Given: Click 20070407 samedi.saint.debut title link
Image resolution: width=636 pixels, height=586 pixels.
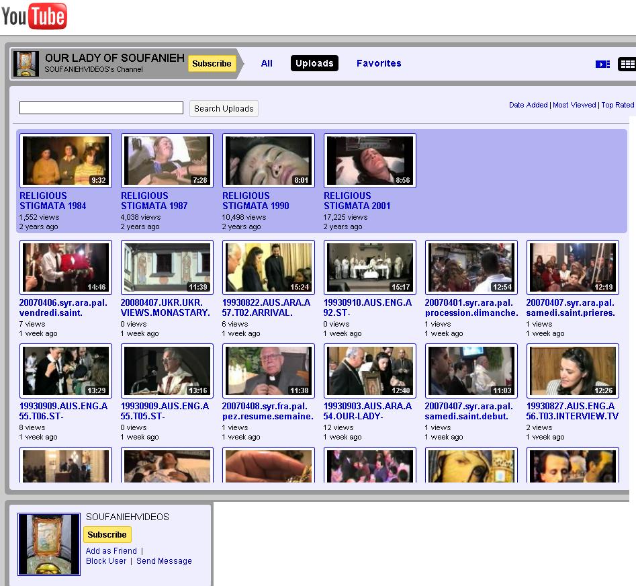Looking at the screenshot, I should (x=469, y=411).
